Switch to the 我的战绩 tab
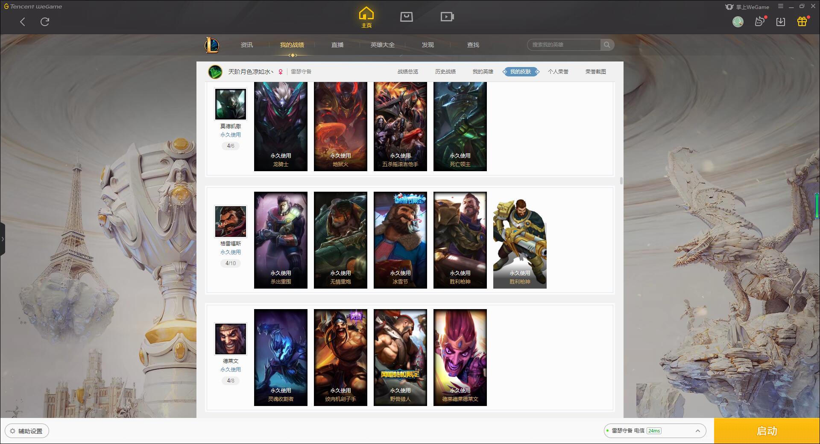Image resolution: width=820 pixels, height=444 pixels. tap(292, 45)
